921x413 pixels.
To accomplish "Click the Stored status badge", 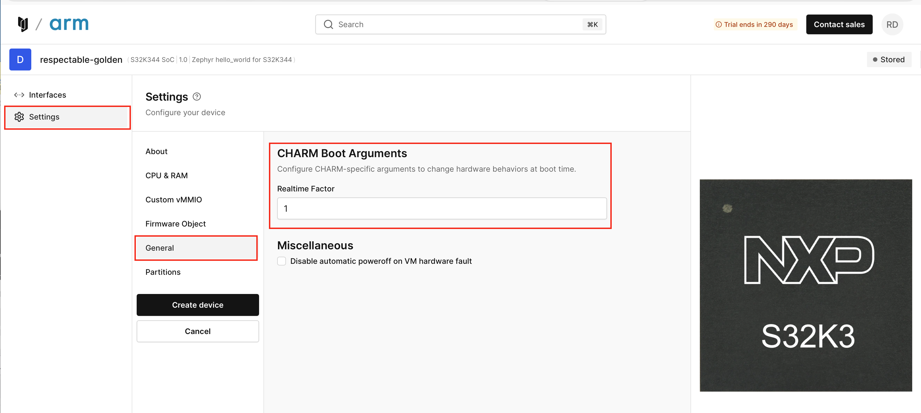I will tap(889, 59).
